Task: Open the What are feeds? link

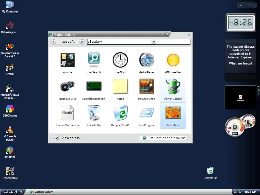Action: click(240, 63)
